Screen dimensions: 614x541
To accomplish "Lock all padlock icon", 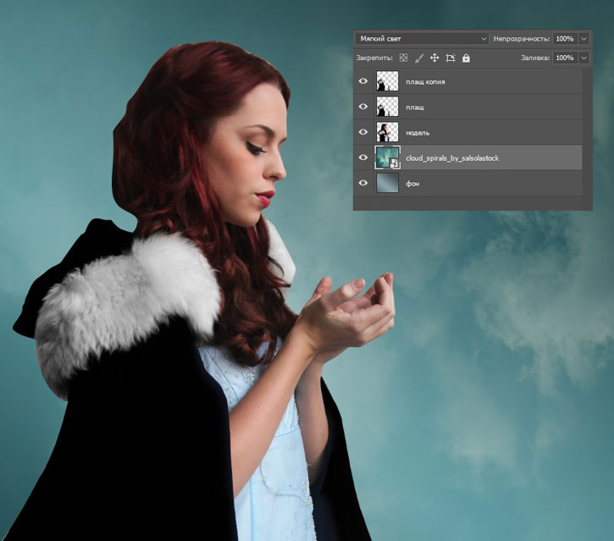I will [x=466, y=58].
